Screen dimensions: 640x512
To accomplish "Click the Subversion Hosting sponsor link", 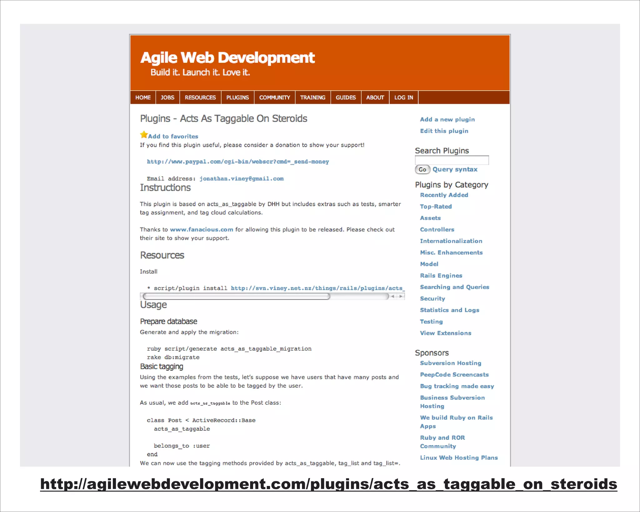I will click(x=450, y=363).
